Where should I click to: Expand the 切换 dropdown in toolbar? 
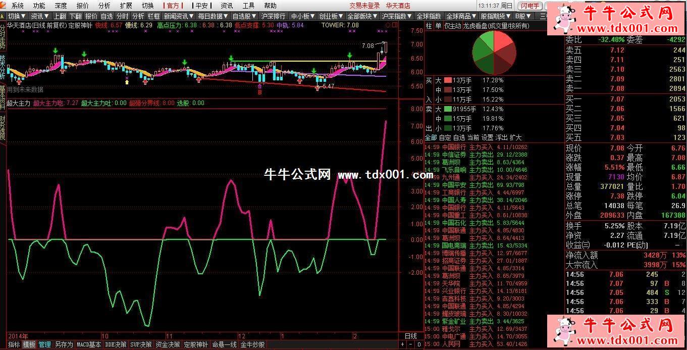(x=17, y=16)
